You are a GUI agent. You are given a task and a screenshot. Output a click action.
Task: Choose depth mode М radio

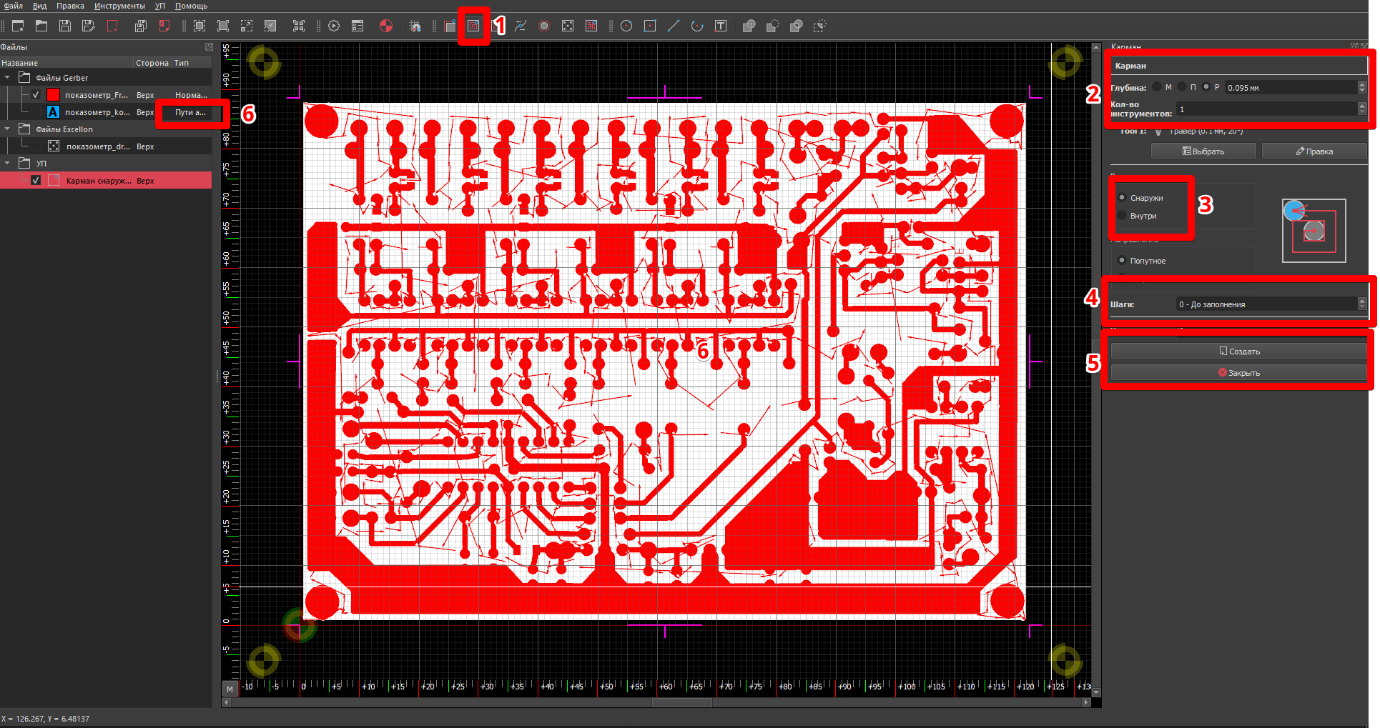(x=1157, y=87)
